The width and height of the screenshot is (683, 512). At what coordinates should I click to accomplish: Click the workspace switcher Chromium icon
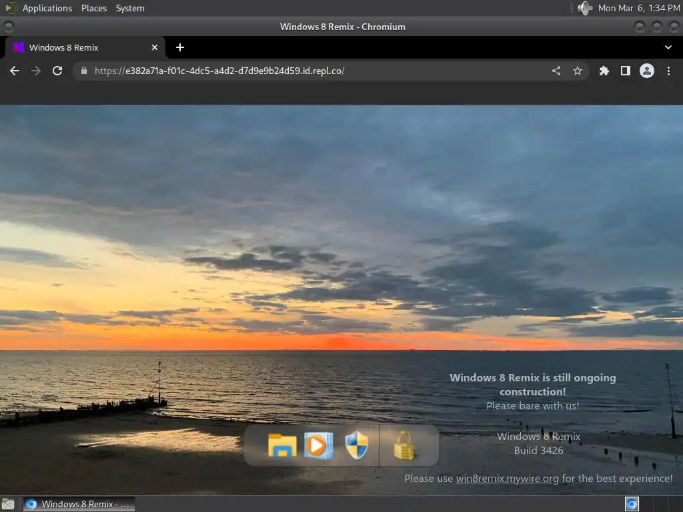(x=632, y=504)
